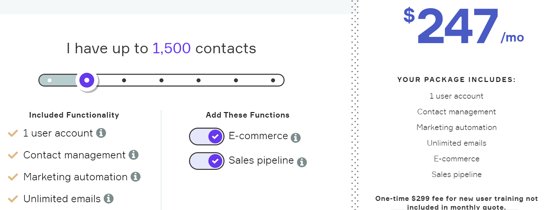Click the purple slider handle
Screen dimensions: 551x210
[87, 81]
